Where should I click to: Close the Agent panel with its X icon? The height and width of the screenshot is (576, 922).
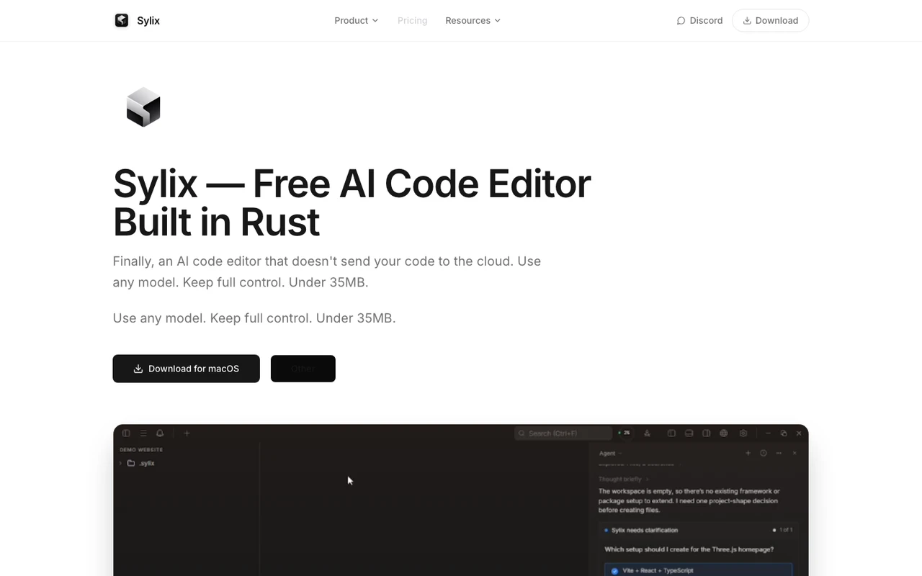(x=795, y=454)
